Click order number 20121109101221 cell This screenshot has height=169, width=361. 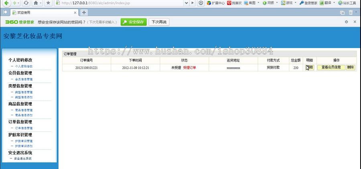point(87,68)
